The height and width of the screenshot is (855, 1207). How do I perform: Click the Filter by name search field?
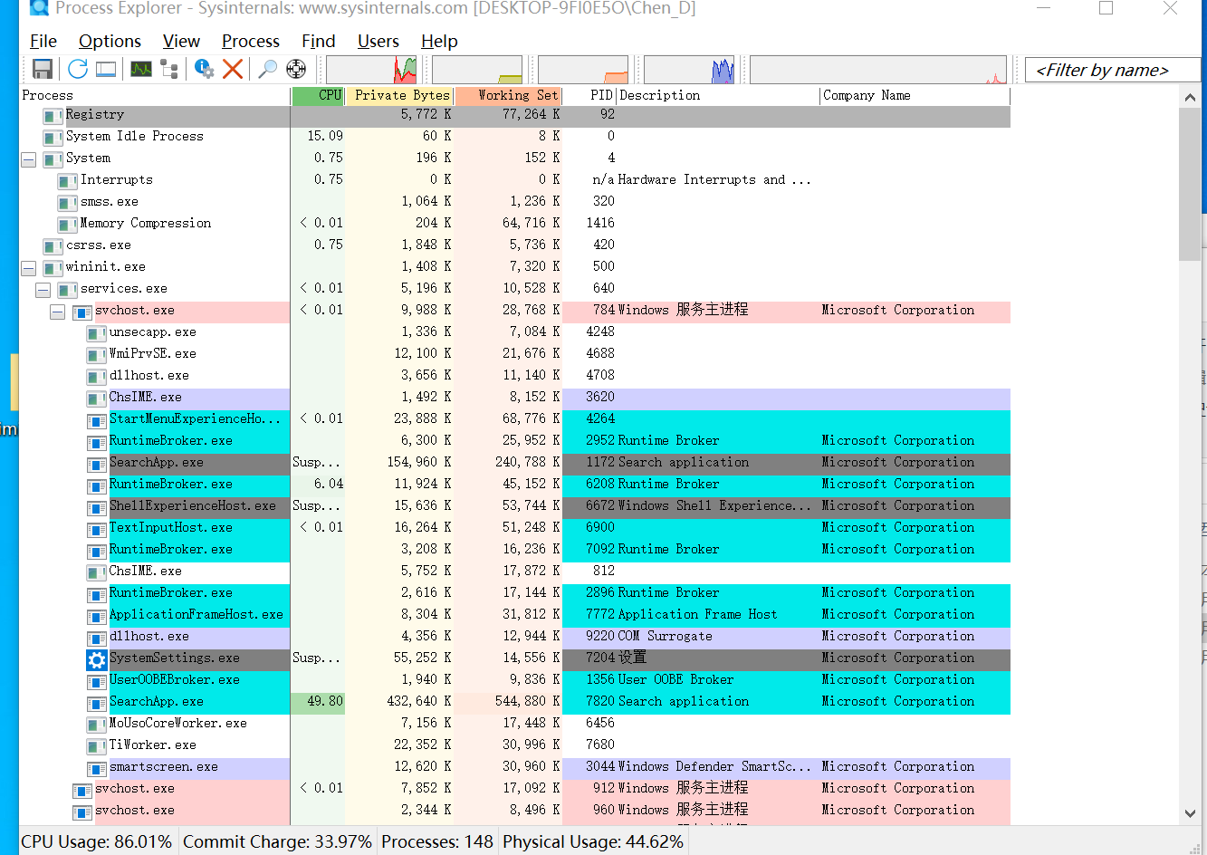1112,70
